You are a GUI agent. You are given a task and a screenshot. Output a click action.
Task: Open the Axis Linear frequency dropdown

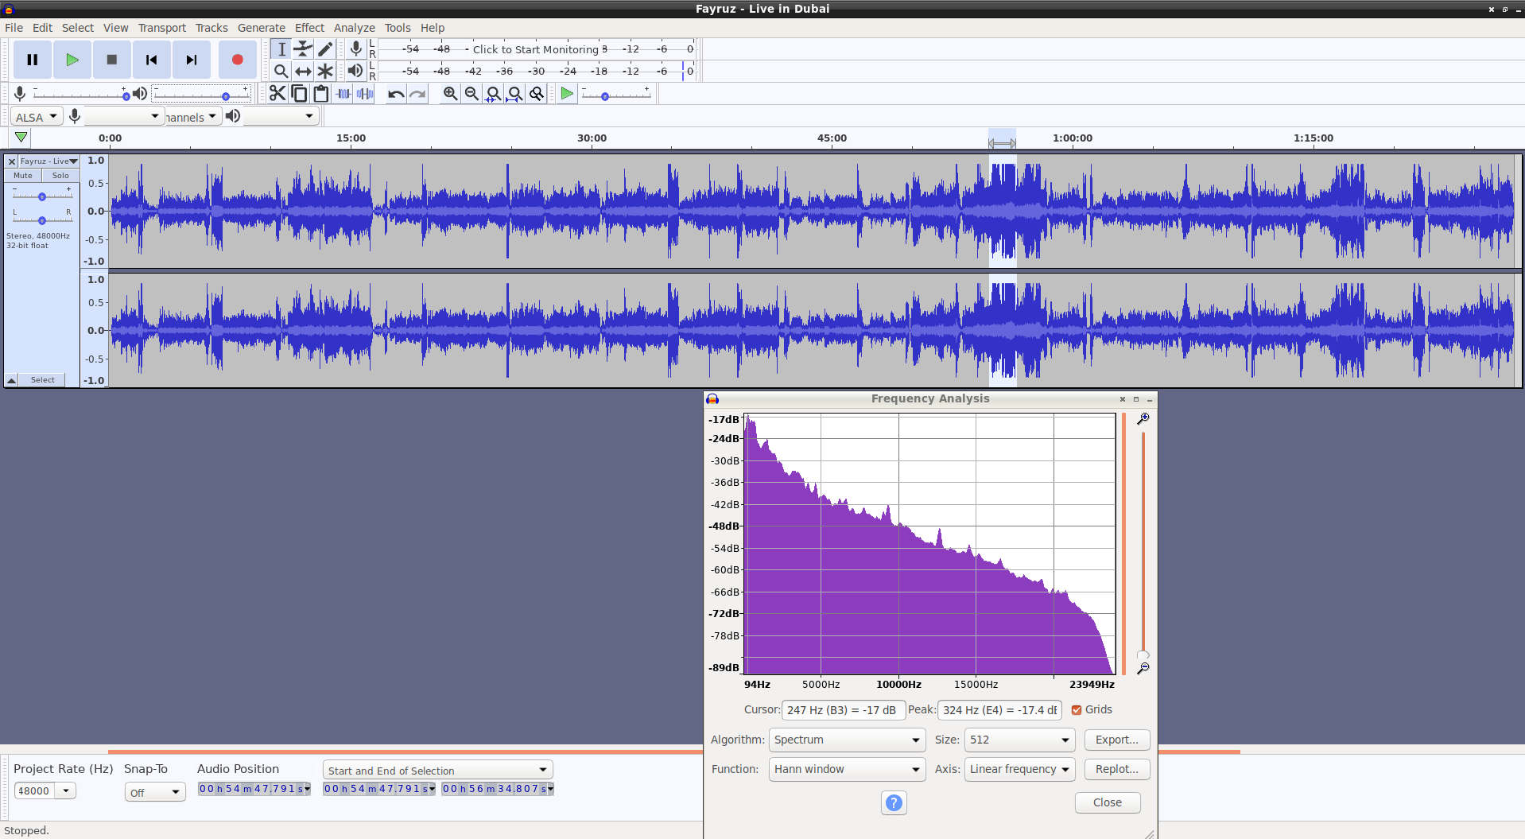click(x=1019, y=769)
